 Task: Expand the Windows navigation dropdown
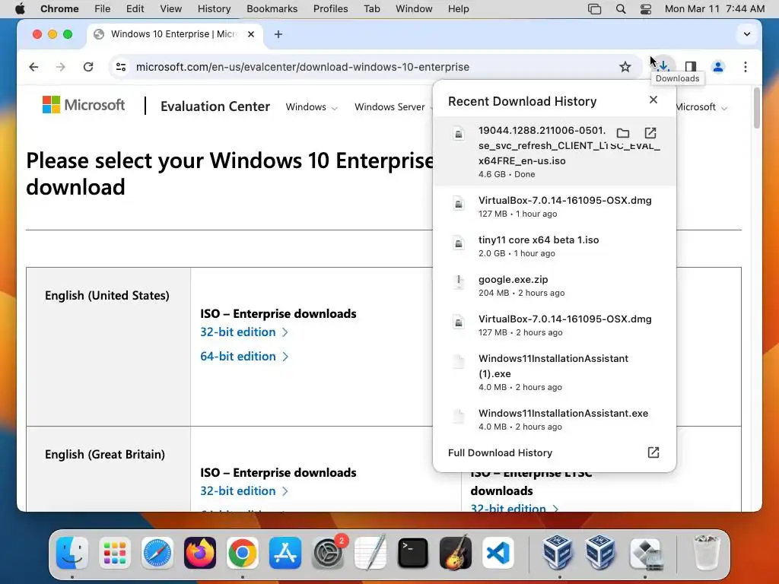click(311, 107)
